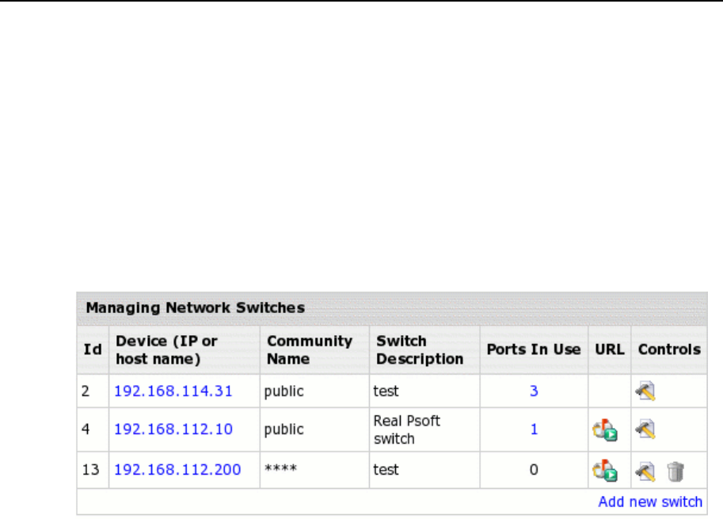Click the edit icon for switch Id 13

pos(647,471)
